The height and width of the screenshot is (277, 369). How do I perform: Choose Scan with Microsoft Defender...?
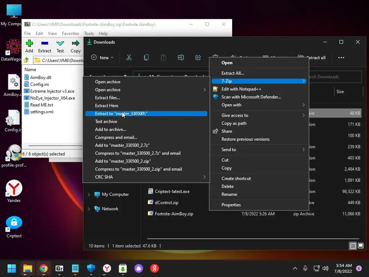point(259,97)
